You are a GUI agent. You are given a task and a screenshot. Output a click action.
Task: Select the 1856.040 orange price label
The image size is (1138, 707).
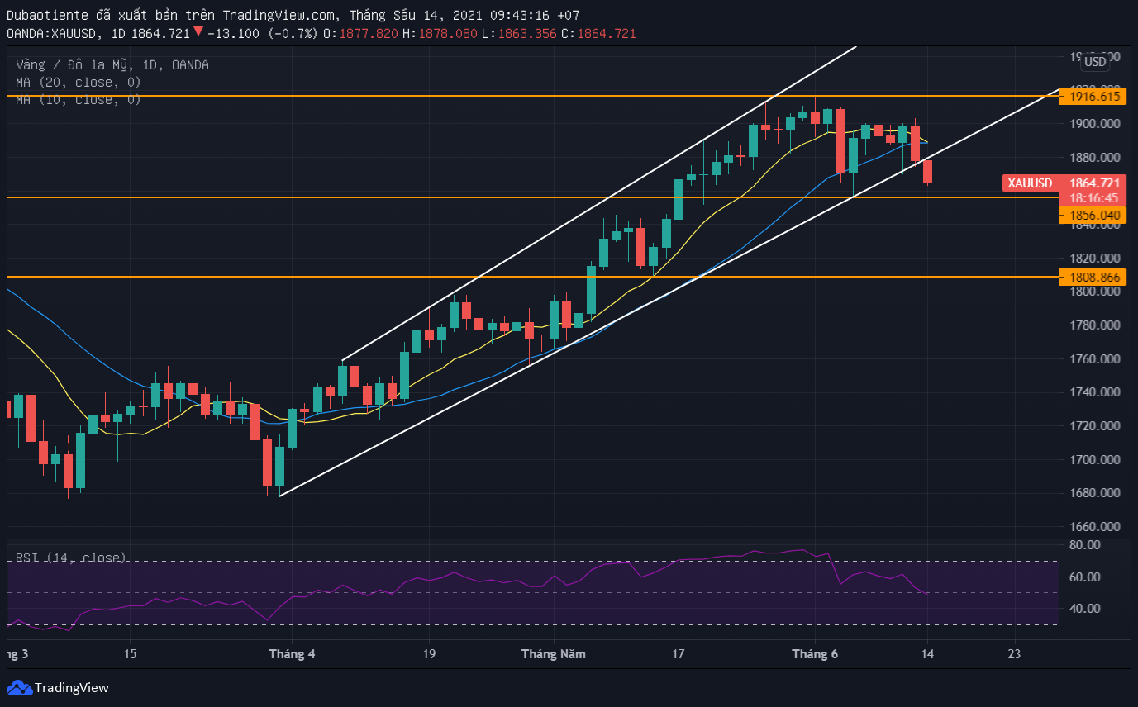coord(1094,215)
